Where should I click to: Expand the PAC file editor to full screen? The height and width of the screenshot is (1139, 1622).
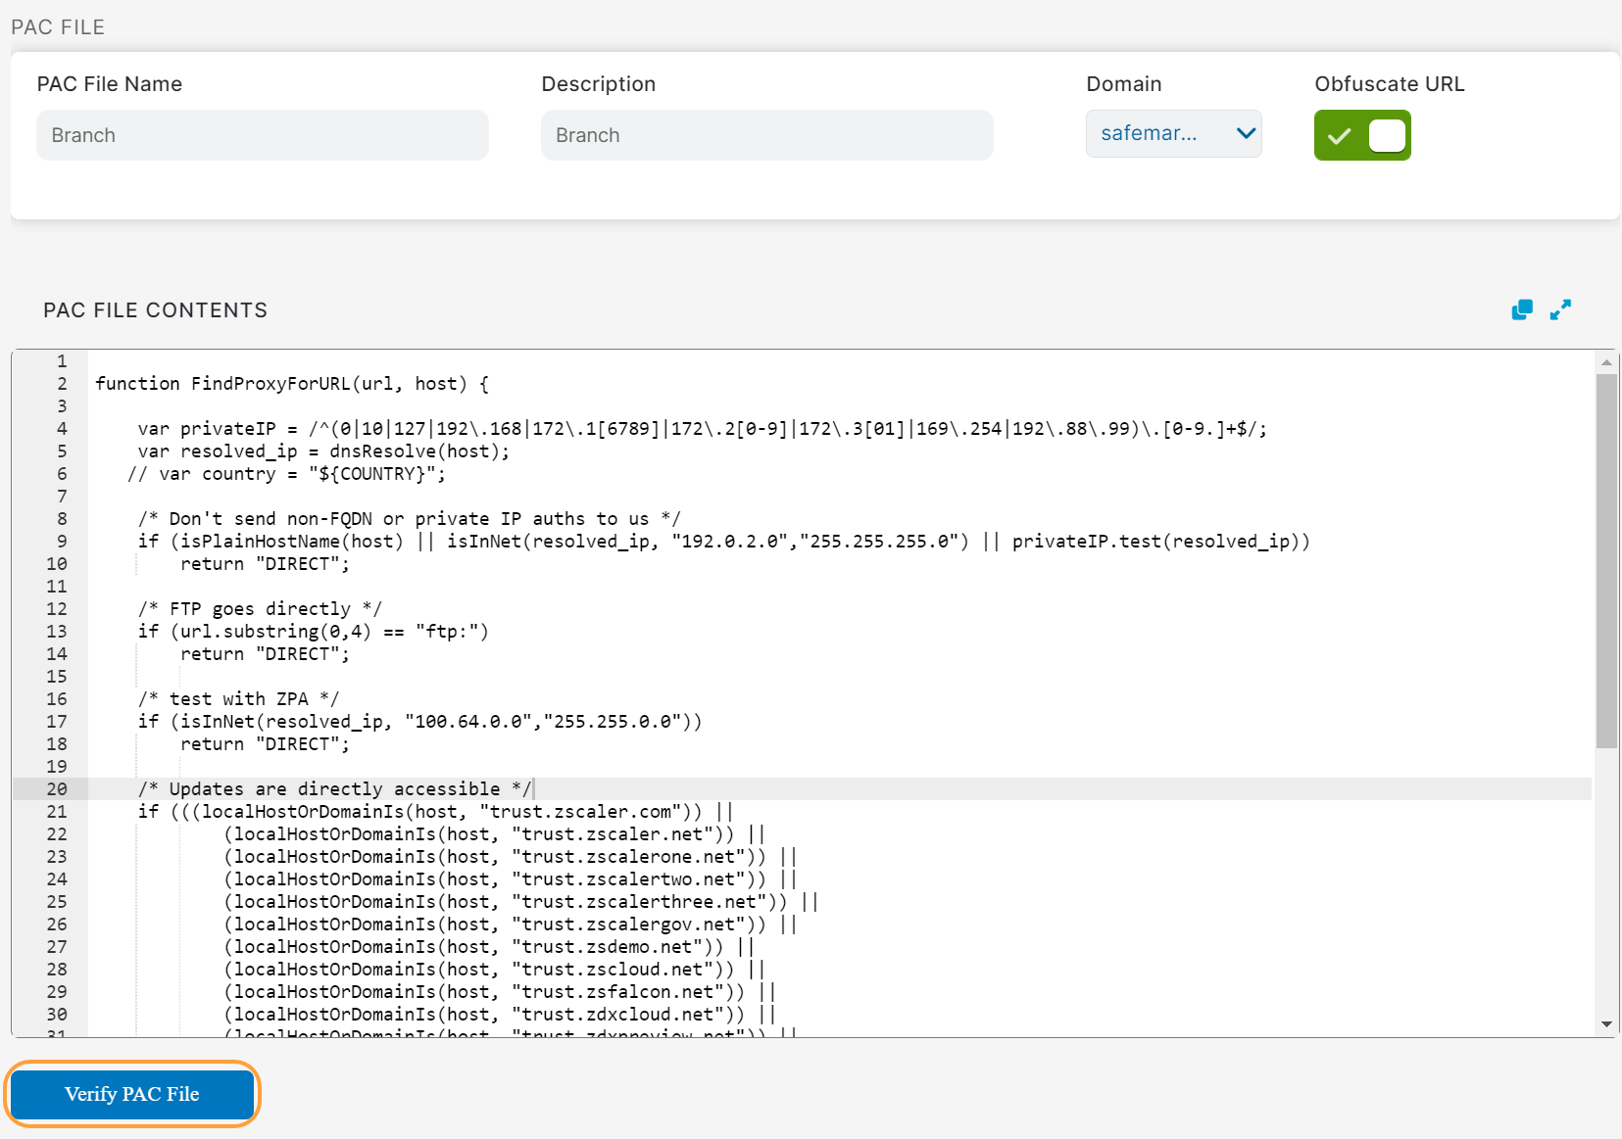(1561, 309)
